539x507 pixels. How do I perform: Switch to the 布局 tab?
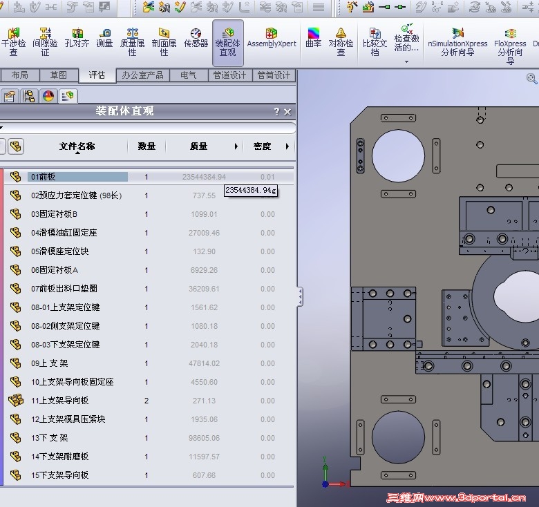pyautogui.click(x=19, y=75)
